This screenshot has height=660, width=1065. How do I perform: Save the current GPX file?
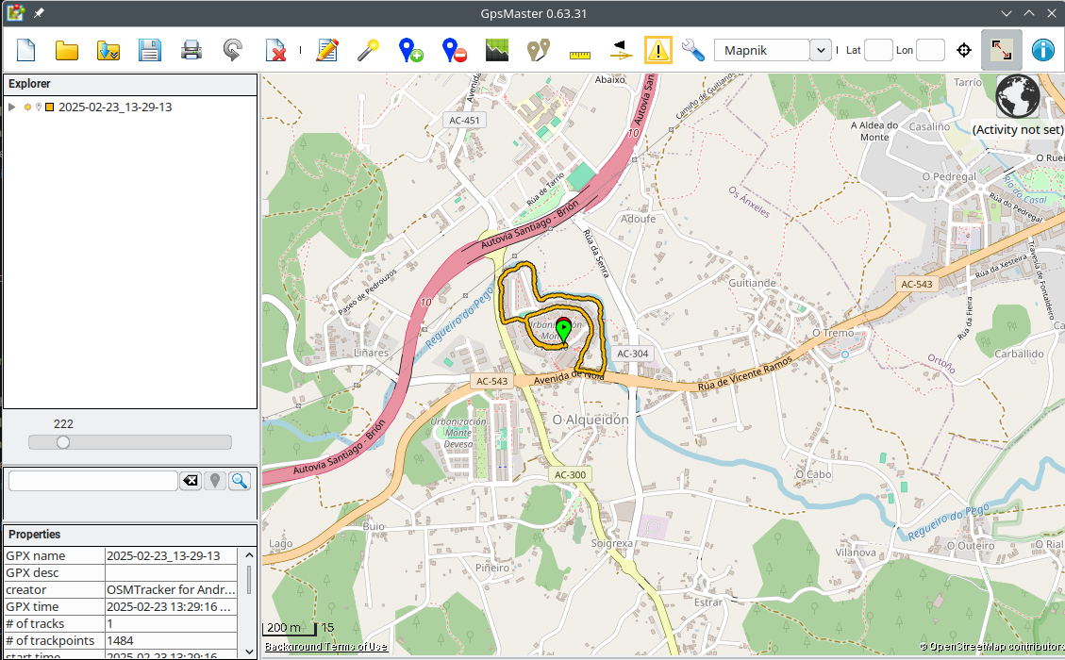click(149, 50)
